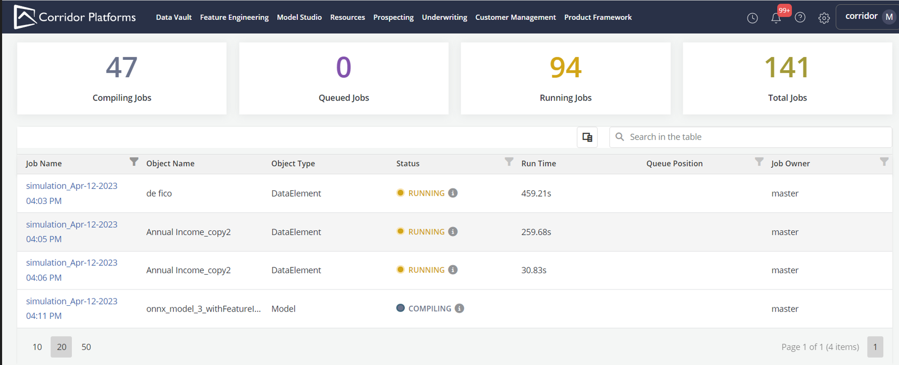Viewport: 899px width, 365px height.
Task: Open the corridor user profile menu
Action: (869, 17)
